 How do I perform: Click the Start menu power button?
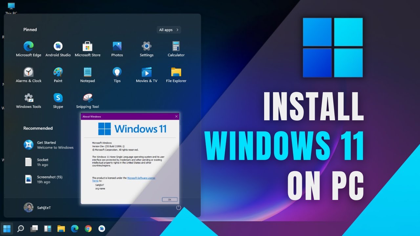pos(178,207)
